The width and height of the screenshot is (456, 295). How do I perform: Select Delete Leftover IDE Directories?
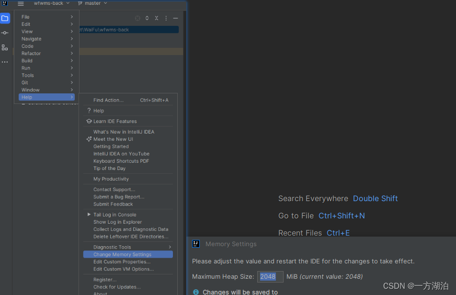point(128,237)
